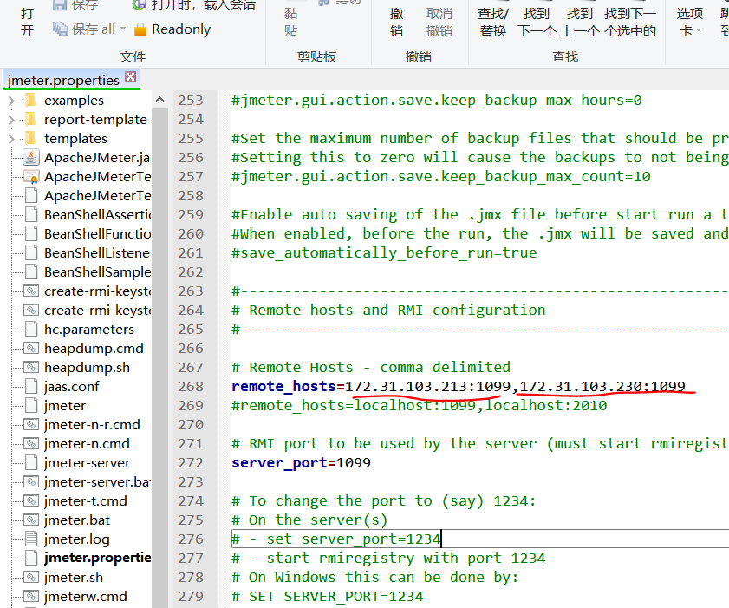Switch to the jmeter.properties tab
This screenshot has width=729, height=608.
coord(63,80)
